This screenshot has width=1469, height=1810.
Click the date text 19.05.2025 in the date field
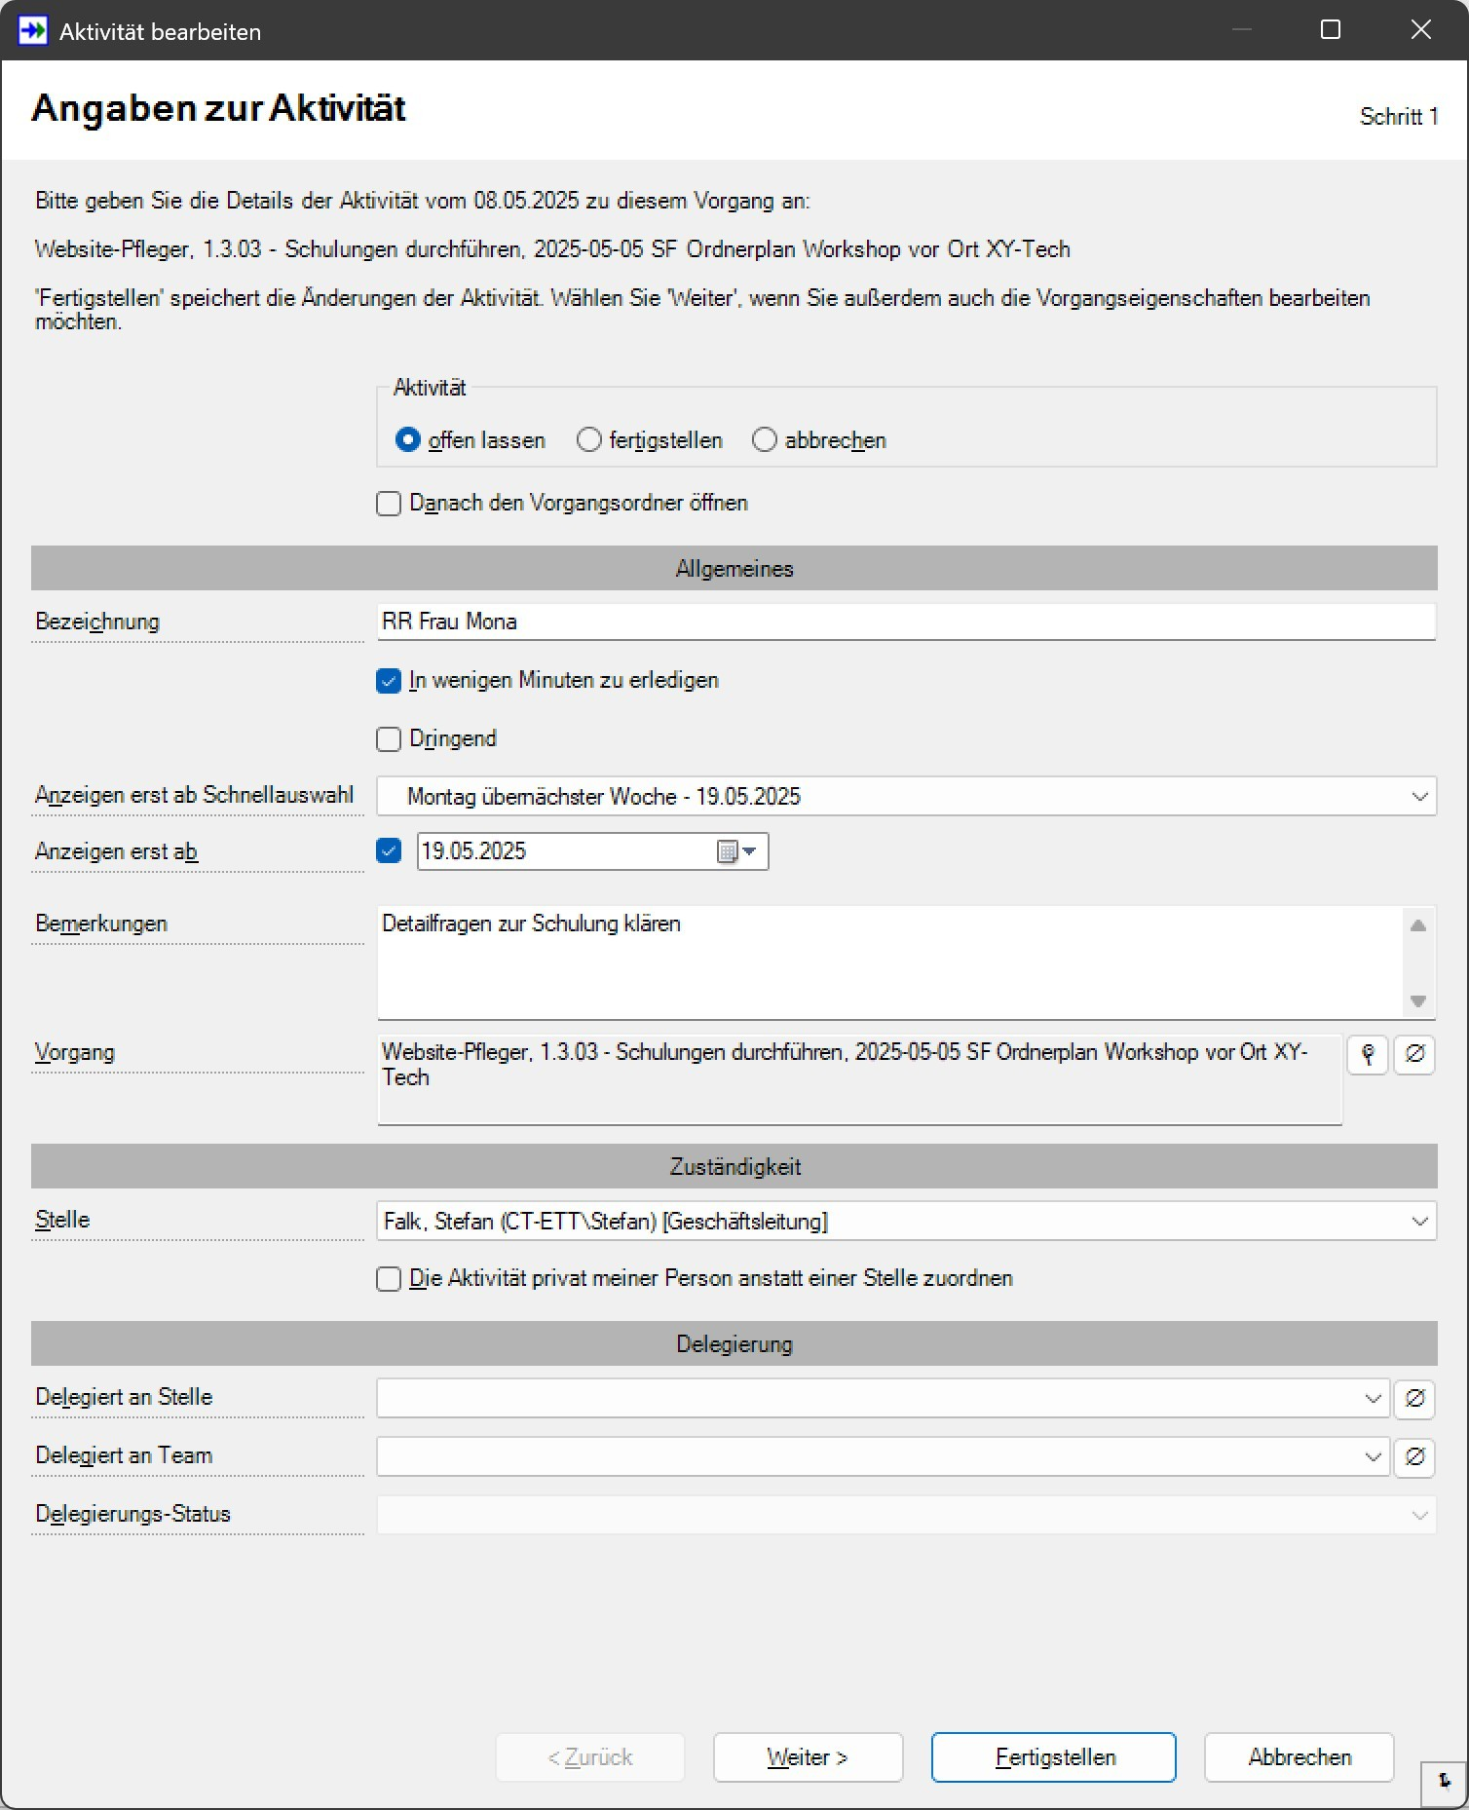coord(473,851)
